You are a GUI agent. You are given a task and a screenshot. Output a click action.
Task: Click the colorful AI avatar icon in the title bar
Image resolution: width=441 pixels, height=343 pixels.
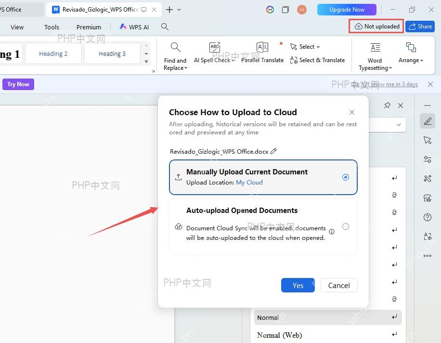(x=270, y=10)
